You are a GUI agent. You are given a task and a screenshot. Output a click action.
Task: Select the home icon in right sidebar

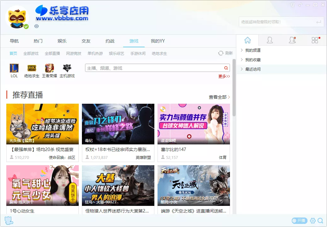point(248,40)
